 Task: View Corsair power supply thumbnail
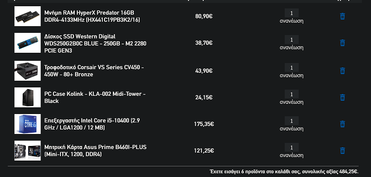[x=28, y=71]
